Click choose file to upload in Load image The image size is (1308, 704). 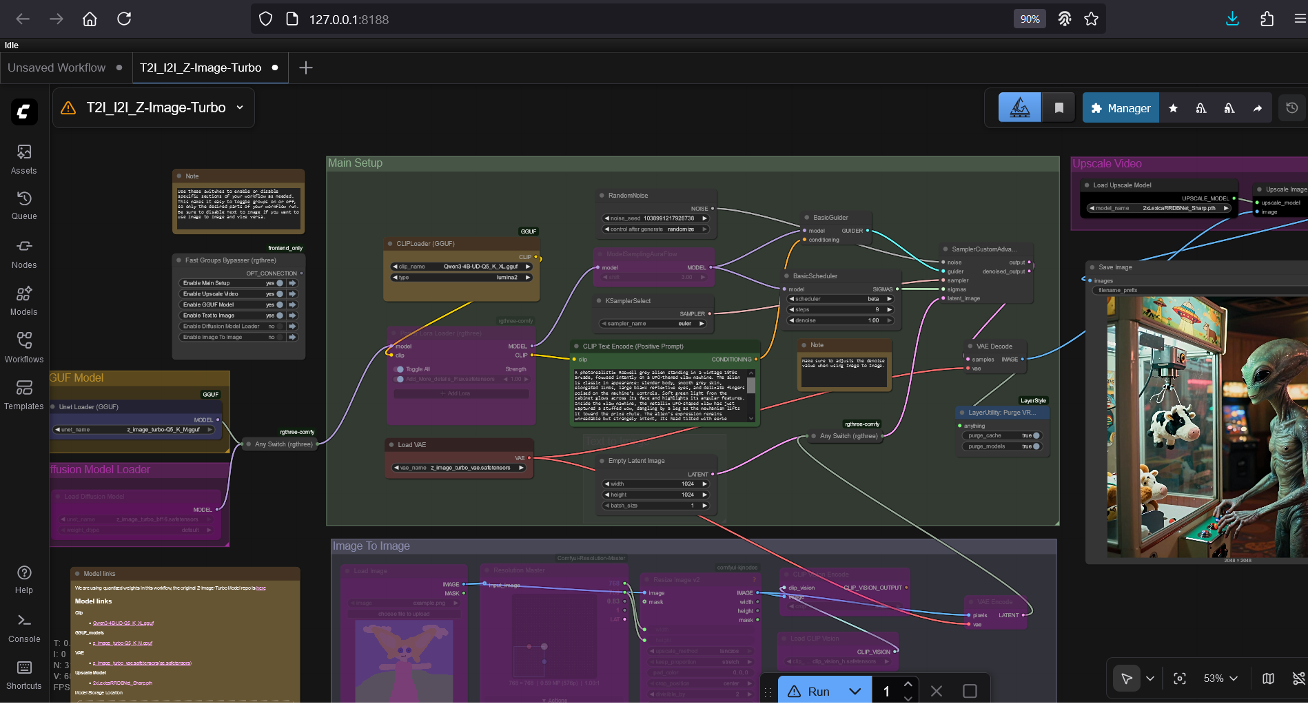coord(404,614)
